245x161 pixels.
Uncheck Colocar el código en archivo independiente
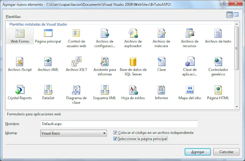click(115, 133)
